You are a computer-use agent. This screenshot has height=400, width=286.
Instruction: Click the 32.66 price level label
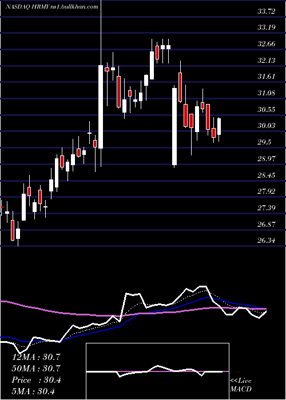267,44
